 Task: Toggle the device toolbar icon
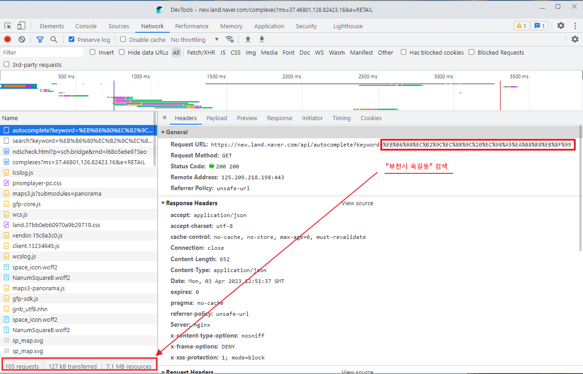pyautogui.click(x=21, y=26)
